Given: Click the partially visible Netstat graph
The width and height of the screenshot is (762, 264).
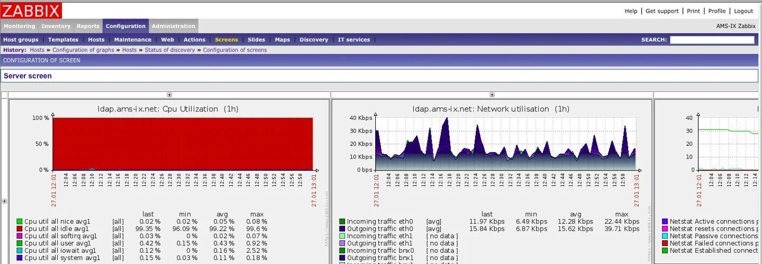Looking at the screenshot, I should [x=728, y=144].
